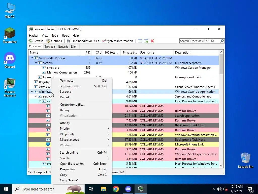Viewport: 258px width, 194px height.
Task: Click the Interrupts row icon
Action: (x=40, y=77)
